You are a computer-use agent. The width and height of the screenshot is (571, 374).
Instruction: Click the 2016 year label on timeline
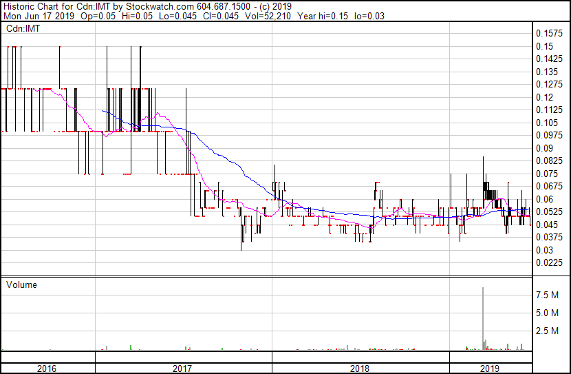coord(47,368)
